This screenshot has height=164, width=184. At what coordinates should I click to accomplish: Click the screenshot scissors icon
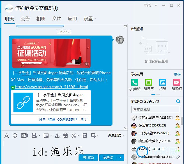(74, 135)
